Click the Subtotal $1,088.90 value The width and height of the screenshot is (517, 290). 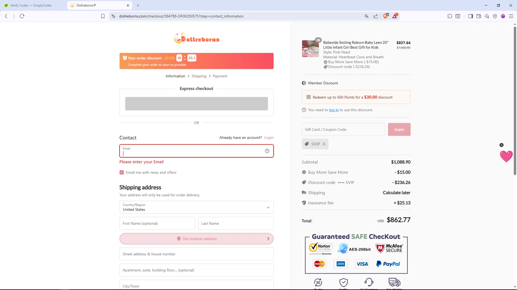401,162
